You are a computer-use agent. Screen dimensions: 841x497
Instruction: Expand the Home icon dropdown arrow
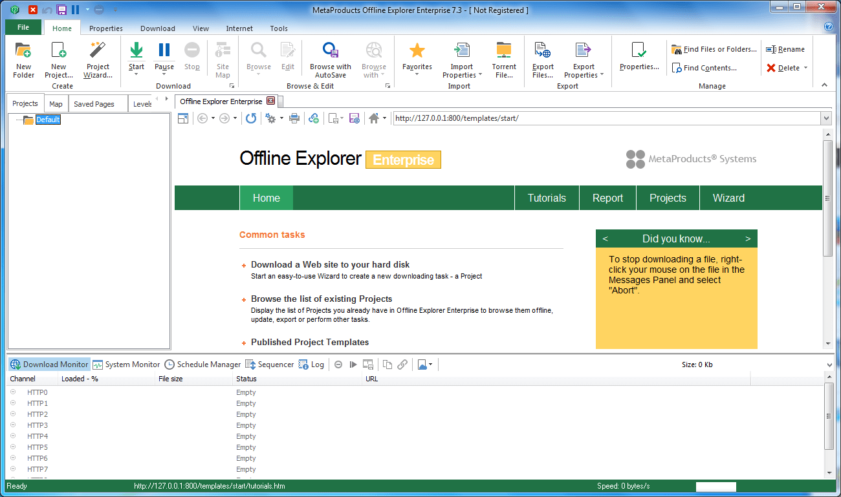(x=384, y=118)
